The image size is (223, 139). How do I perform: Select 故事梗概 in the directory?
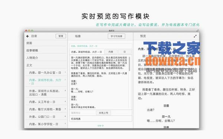click(46, 50)
